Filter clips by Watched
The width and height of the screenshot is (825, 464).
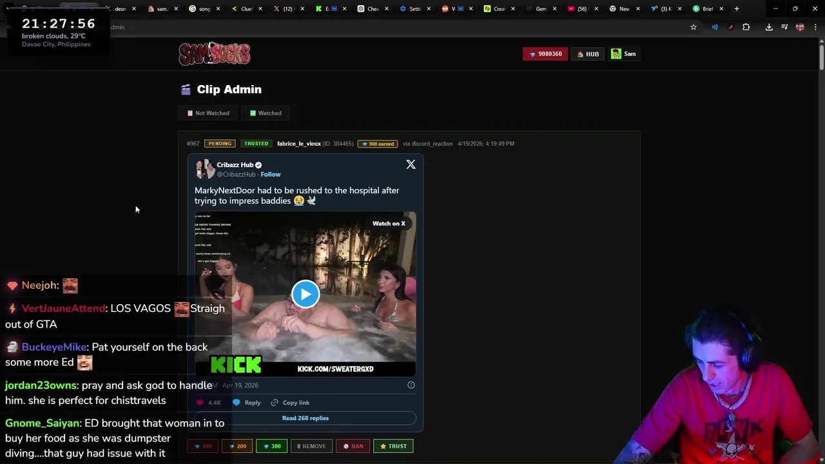tap(266, 113)
